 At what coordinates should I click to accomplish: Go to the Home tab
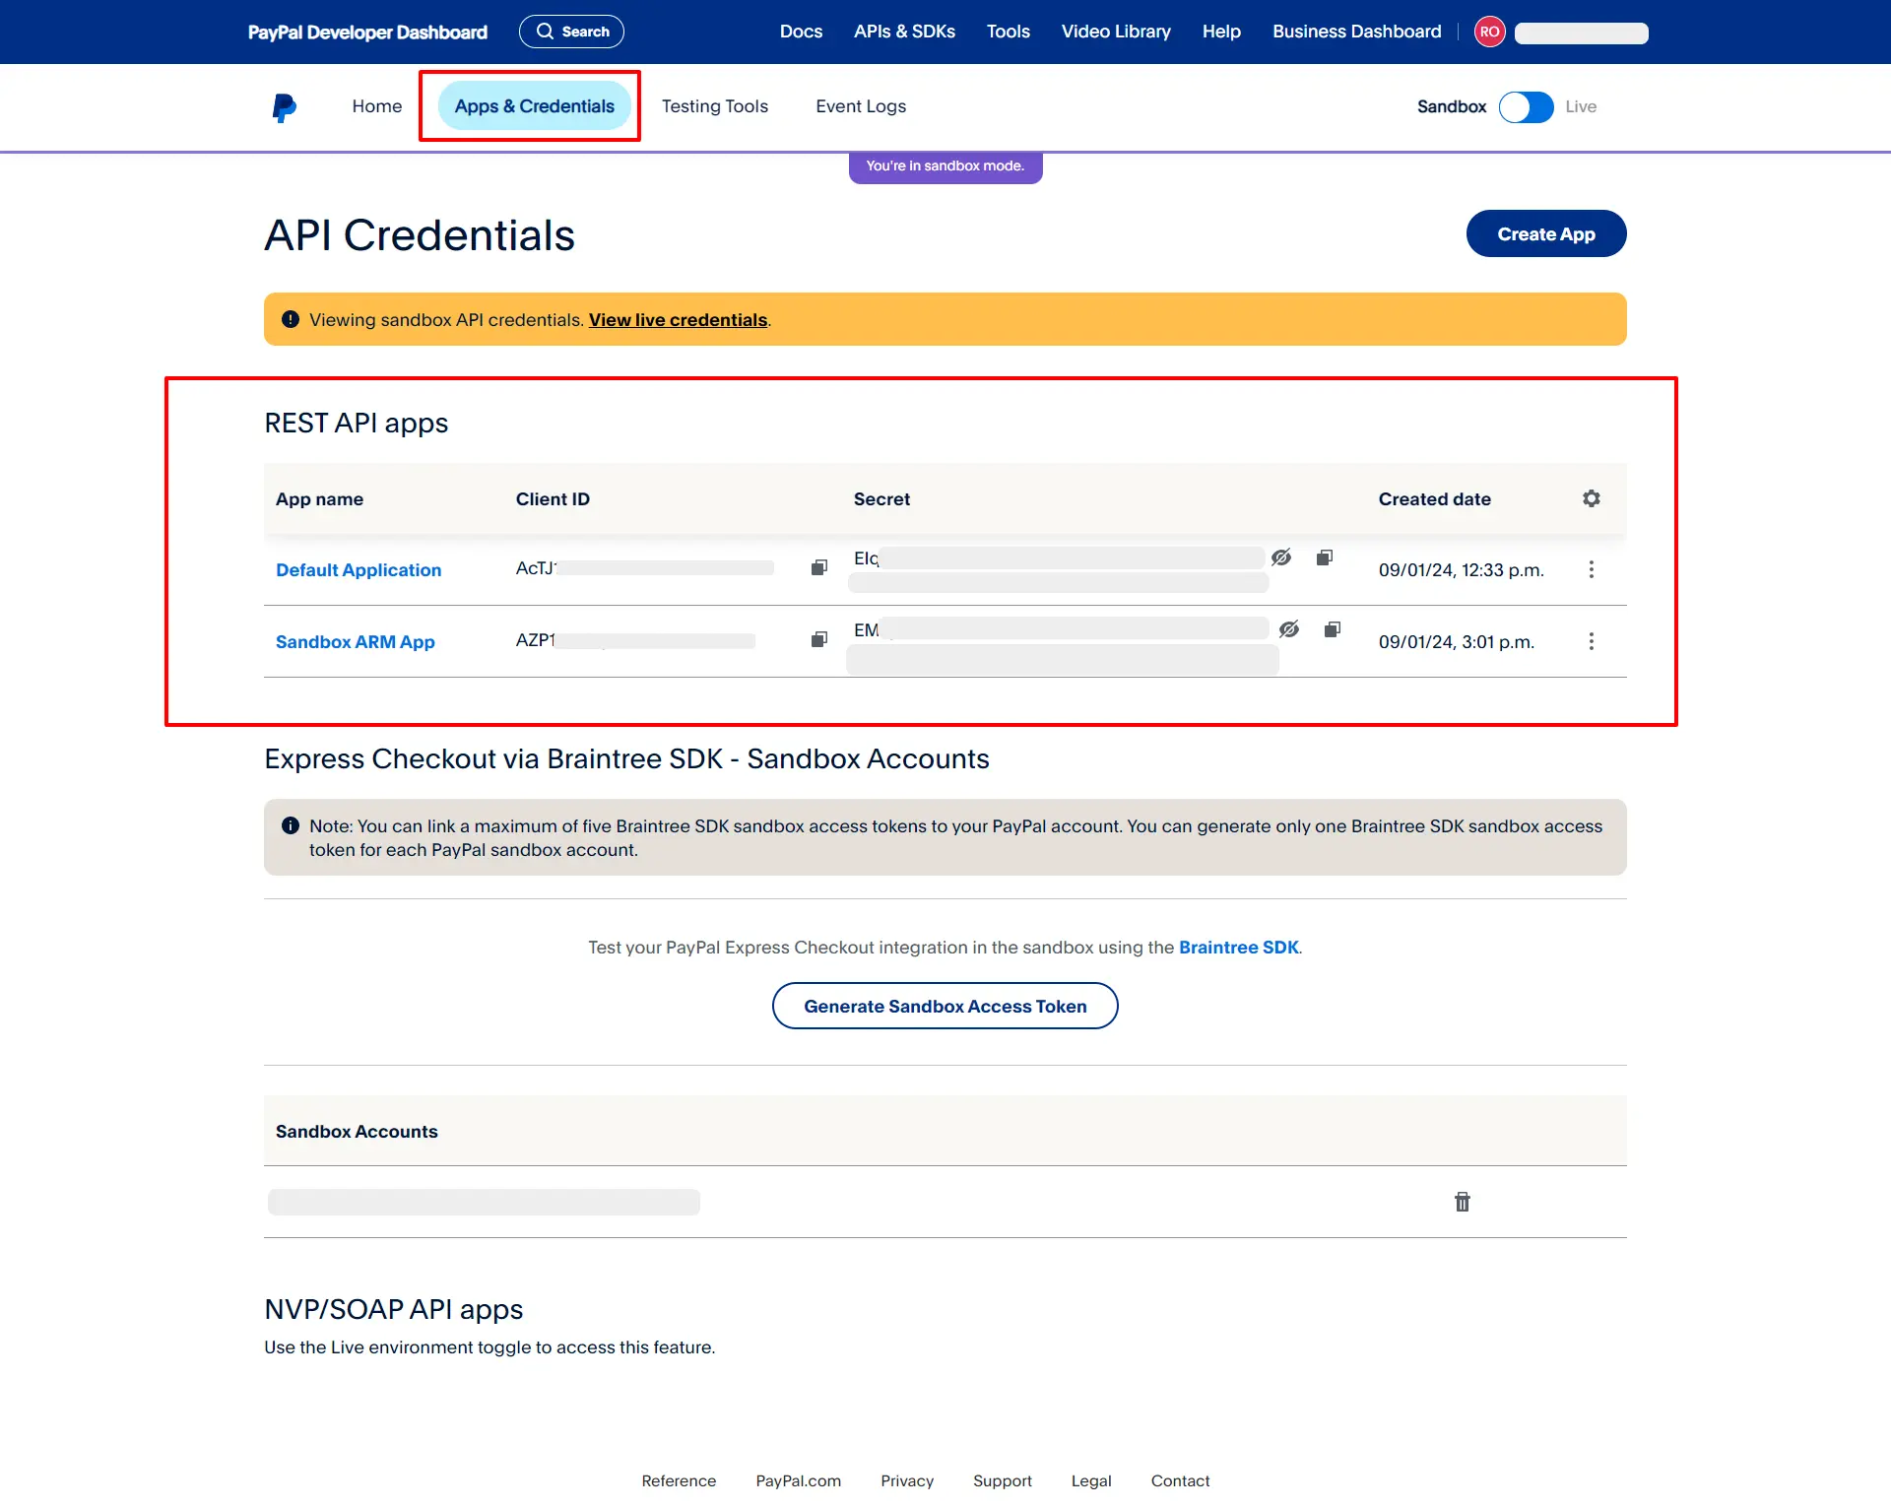376,106
